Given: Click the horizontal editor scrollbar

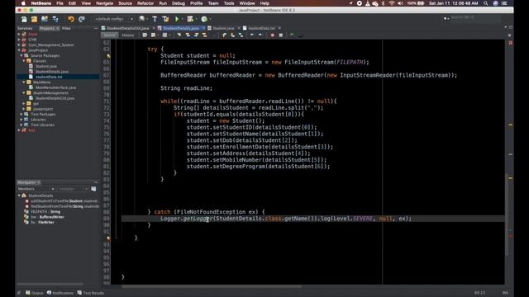Looking at the screenshot, I should (x=212, y=287).
